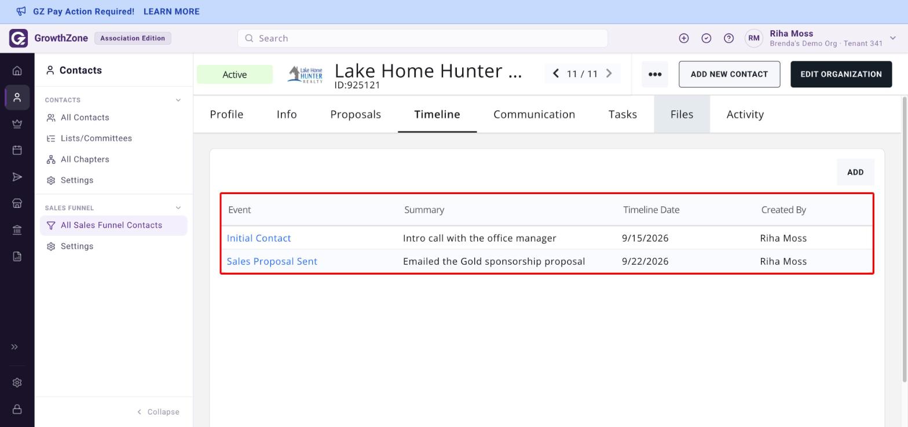Select the Contacts person icon in rail
This screenshot has height=427, width=908.
coord(17,97)
